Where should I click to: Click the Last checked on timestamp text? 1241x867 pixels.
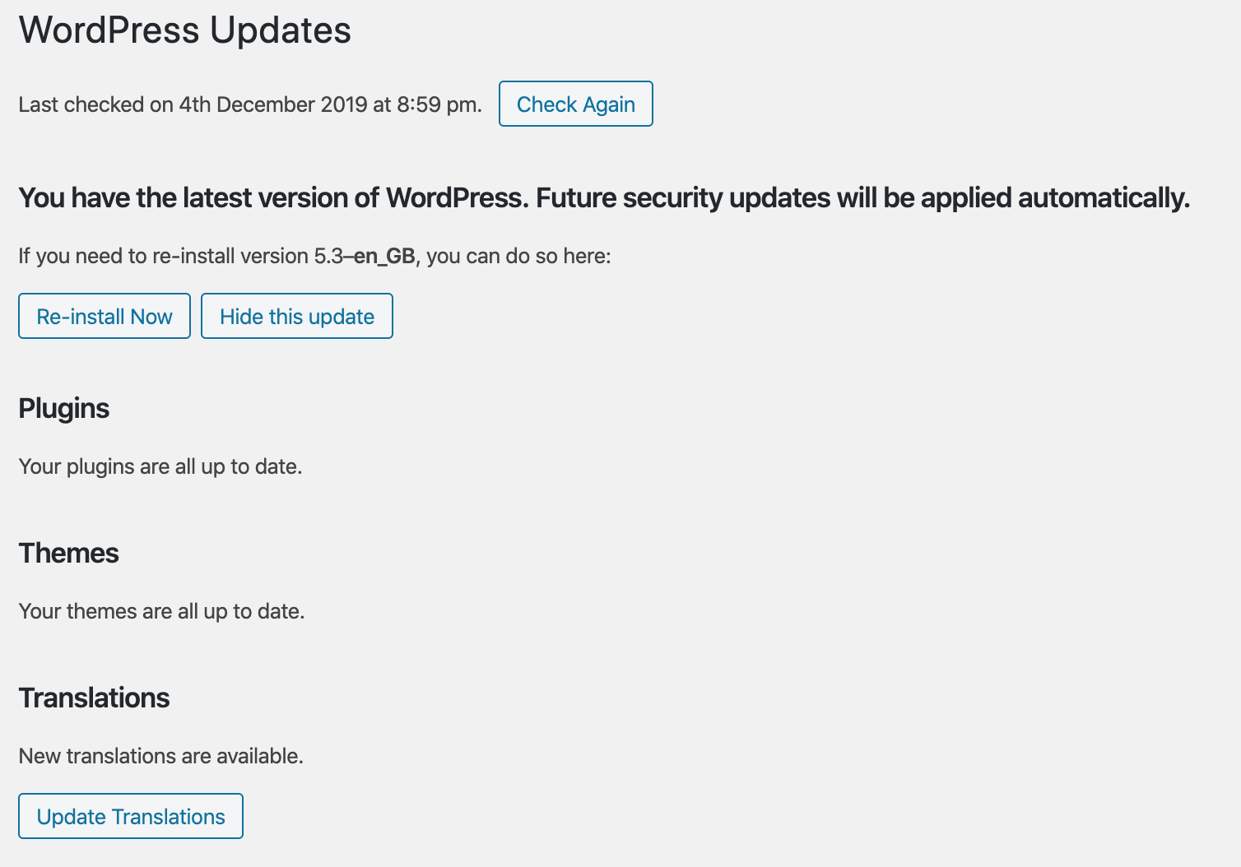[250, 104]
